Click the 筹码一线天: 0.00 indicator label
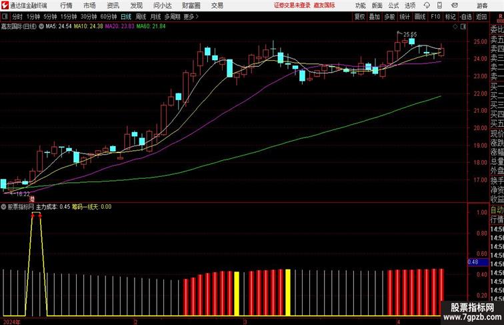The width and height of the screenshot is (504, 325). tap(91, 207)
